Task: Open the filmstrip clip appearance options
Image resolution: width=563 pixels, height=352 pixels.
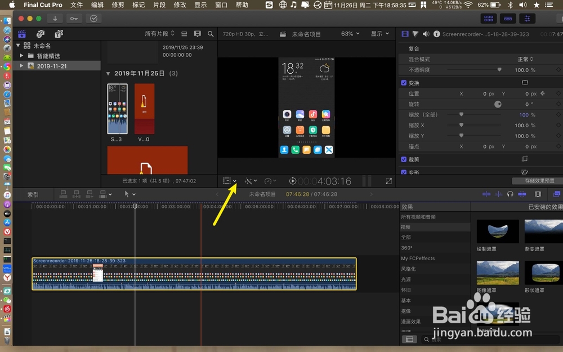Action: coord(198,34)
